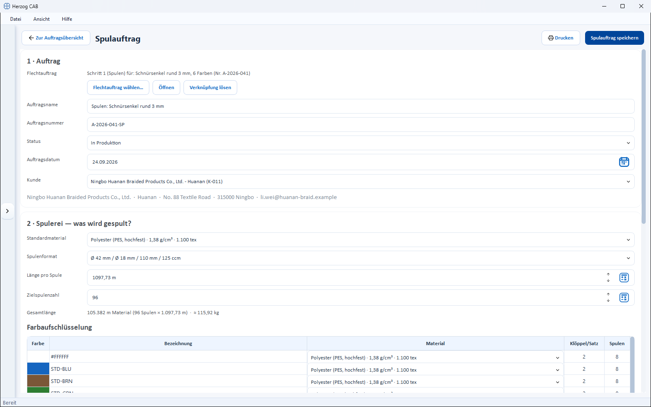651x407 pixels.
Task: Decrease Länge pro Spule with down arrow
Action: pos(608,280)
